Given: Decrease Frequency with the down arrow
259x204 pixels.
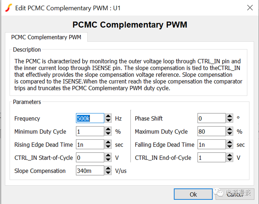Looking at the screenshot, I should (x=108, y=121).
